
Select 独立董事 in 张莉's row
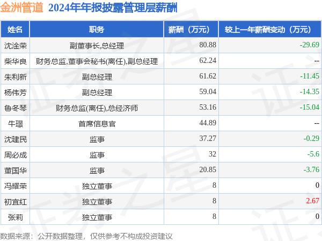point(97,217)
